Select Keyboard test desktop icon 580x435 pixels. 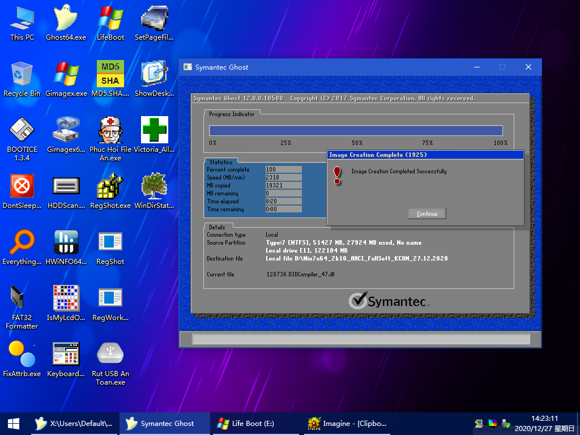(66, 360)
